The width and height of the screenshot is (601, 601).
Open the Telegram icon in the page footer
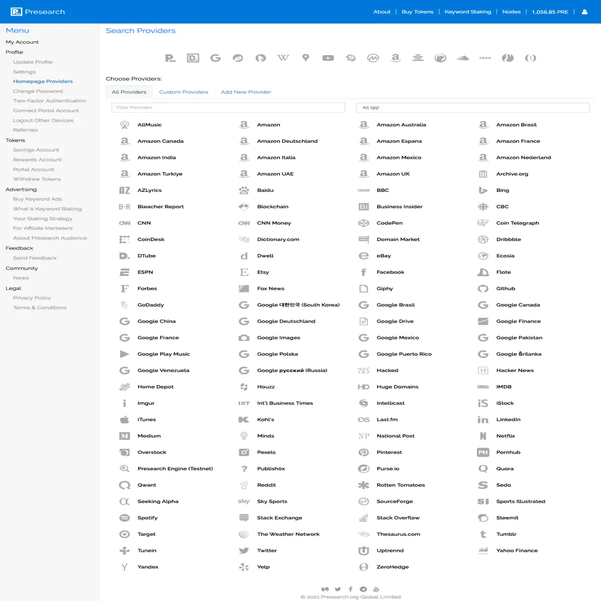363,589
